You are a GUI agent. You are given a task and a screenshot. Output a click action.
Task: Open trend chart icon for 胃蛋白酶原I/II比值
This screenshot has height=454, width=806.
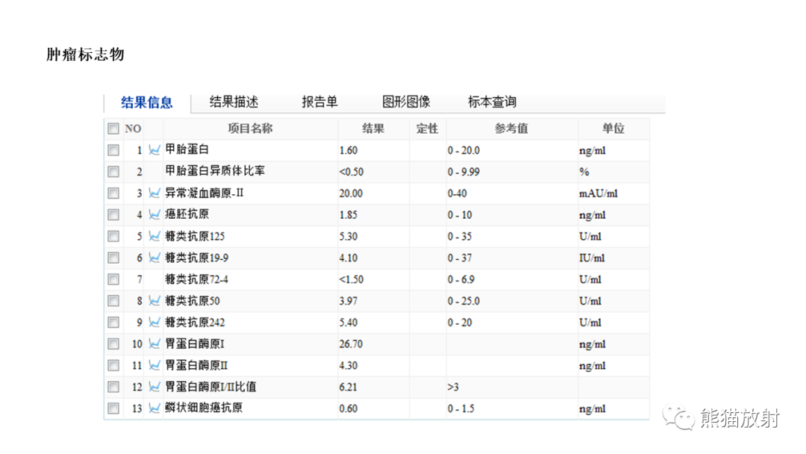[154, 387]
